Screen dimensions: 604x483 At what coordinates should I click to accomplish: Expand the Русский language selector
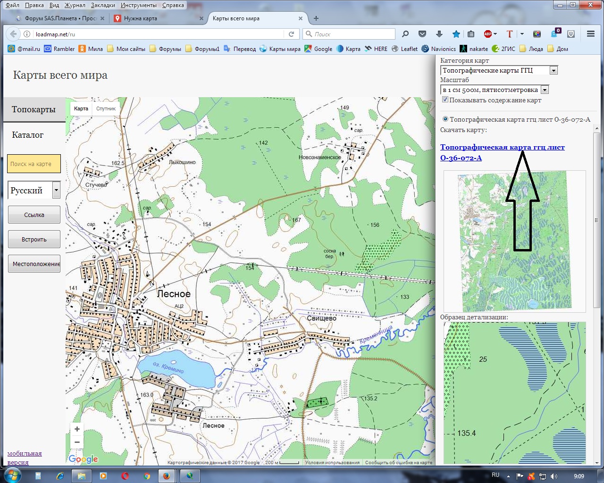coord(56,191)
